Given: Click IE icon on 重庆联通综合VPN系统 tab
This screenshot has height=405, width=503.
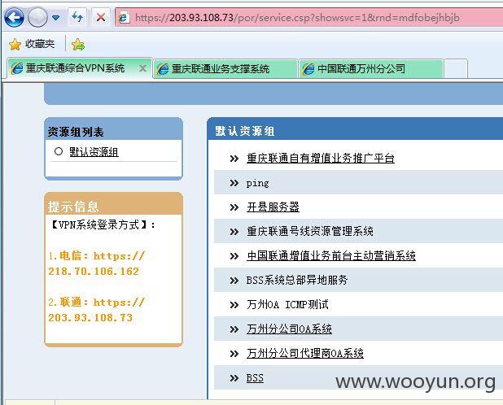Looking at the screenshot, I should pos(17,68).
